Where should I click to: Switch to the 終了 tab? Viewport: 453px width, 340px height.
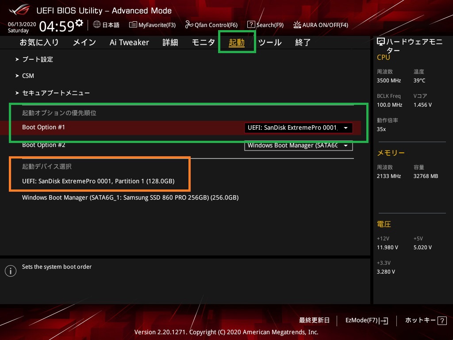[x=303, y=42]
